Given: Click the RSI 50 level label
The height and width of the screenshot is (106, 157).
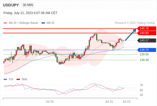Looking at the screenshot, I should pyautogui.click(x=141, y=90).
